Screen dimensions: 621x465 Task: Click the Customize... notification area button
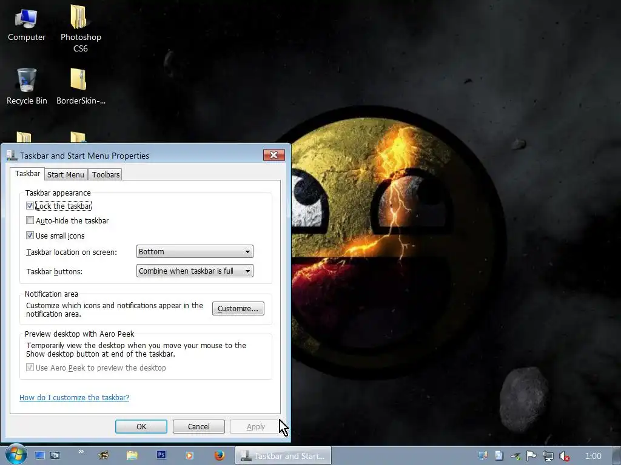238,308
